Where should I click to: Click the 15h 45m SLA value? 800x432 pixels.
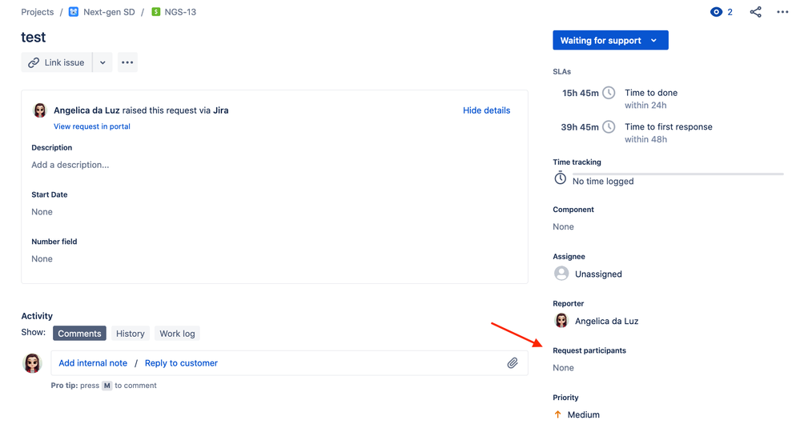pos(580,93)
